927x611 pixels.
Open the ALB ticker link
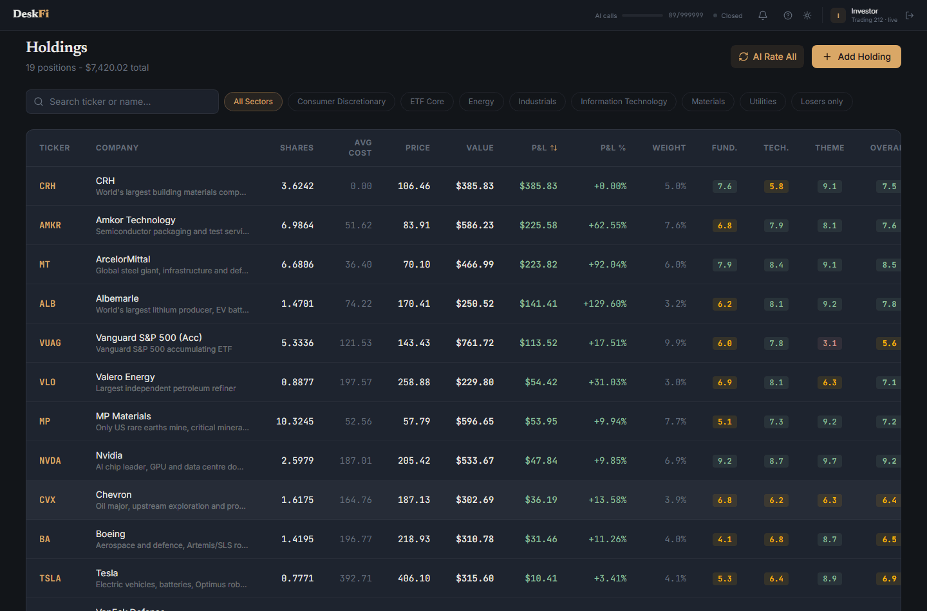(48, 304)
